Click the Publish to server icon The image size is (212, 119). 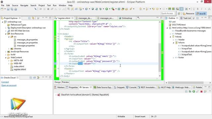tap(205, 92)
